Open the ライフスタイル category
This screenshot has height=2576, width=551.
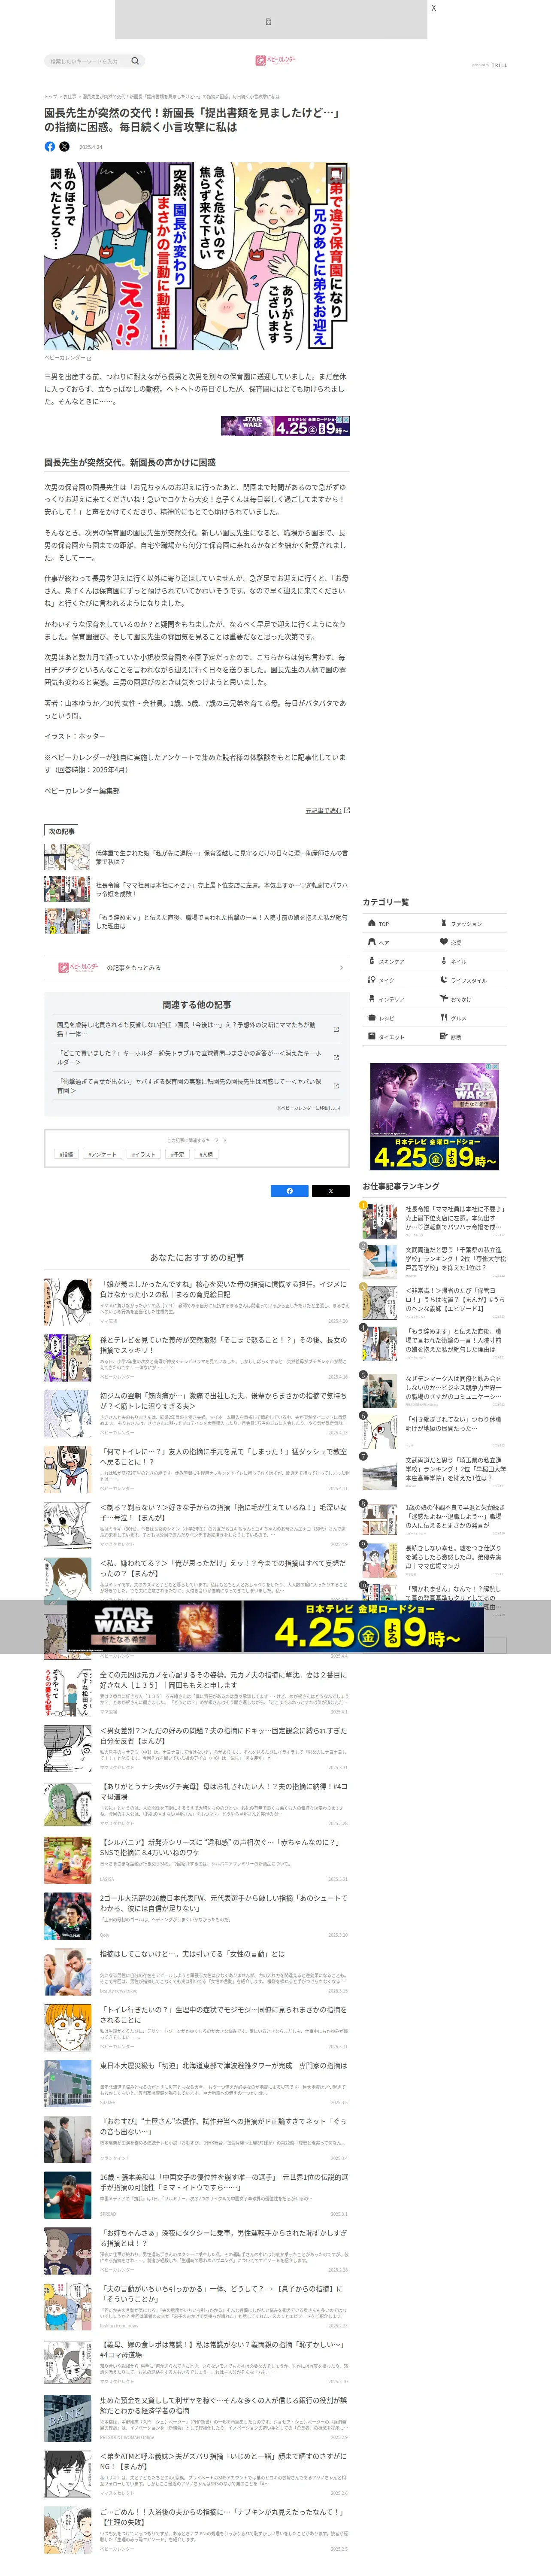(471, 980)
